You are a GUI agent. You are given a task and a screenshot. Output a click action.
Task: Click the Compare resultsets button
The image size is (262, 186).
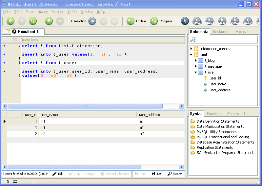coord(161,21)
